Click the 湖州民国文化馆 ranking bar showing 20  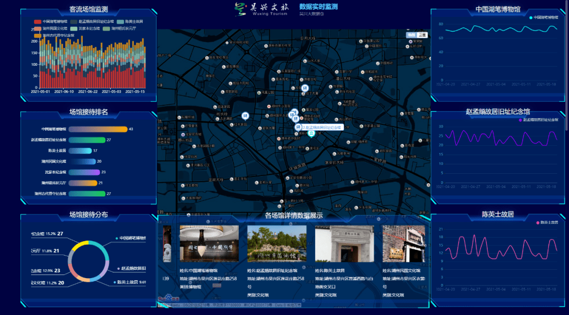[x=82, y=162]
